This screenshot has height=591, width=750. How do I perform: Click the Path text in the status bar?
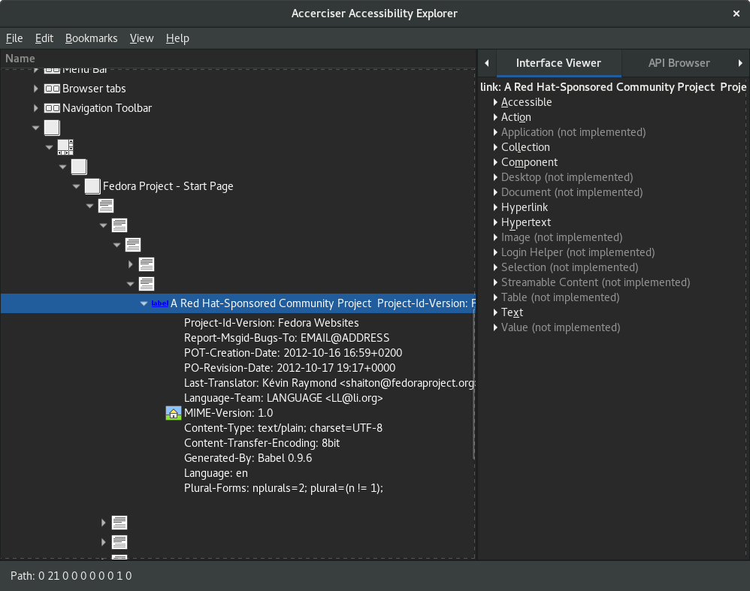(x=71, y=576)
